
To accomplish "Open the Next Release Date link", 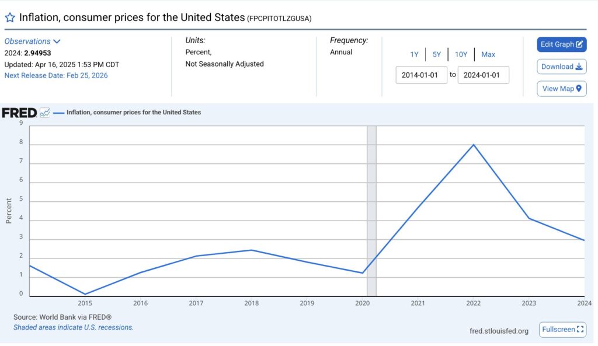I will 56,75.
